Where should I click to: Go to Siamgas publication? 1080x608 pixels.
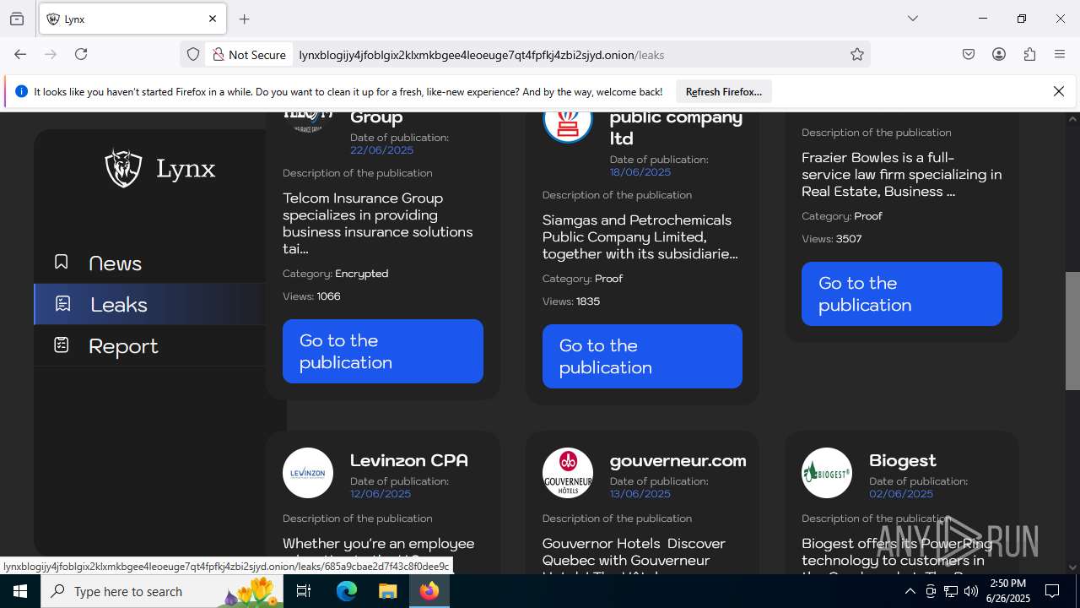(x=642, y=356)
